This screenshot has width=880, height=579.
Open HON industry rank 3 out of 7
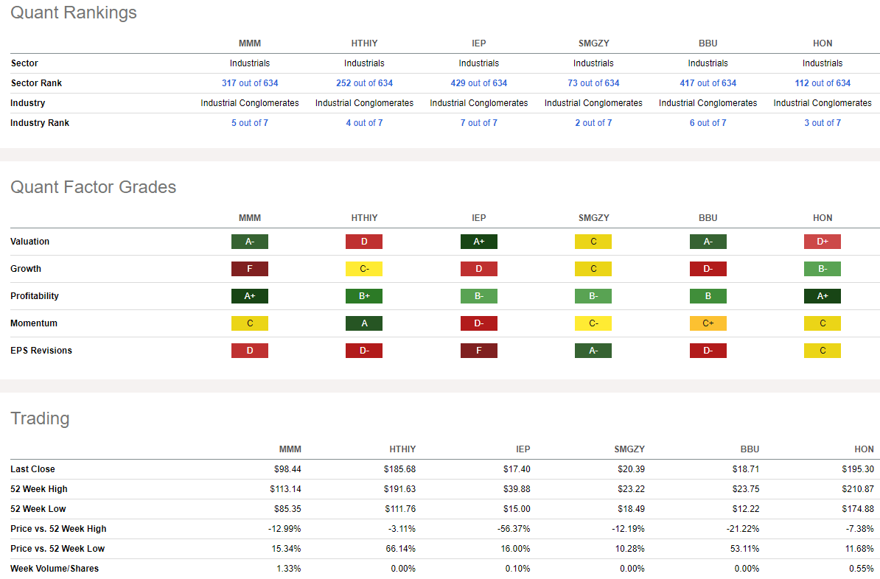click(823, 123)
